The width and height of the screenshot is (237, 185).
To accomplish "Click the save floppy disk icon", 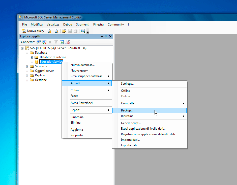I will click(x=70, y=31).
